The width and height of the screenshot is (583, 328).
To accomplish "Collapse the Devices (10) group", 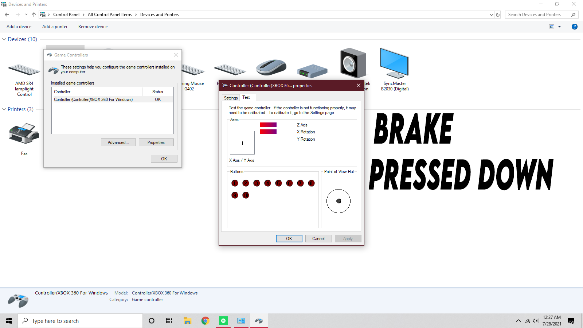I will tap(4, 39).
